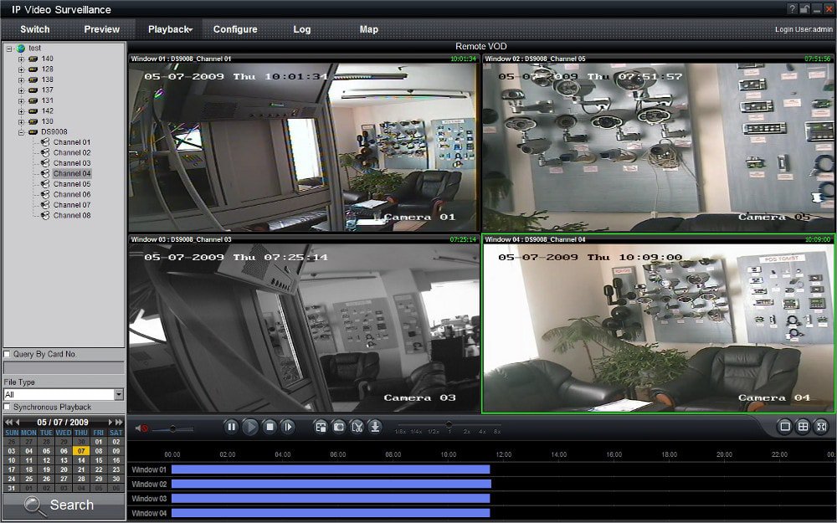Click the download recording icon

point(376,427)
